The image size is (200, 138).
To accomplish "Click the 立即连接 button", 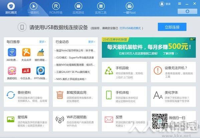I will pos(172,27).
